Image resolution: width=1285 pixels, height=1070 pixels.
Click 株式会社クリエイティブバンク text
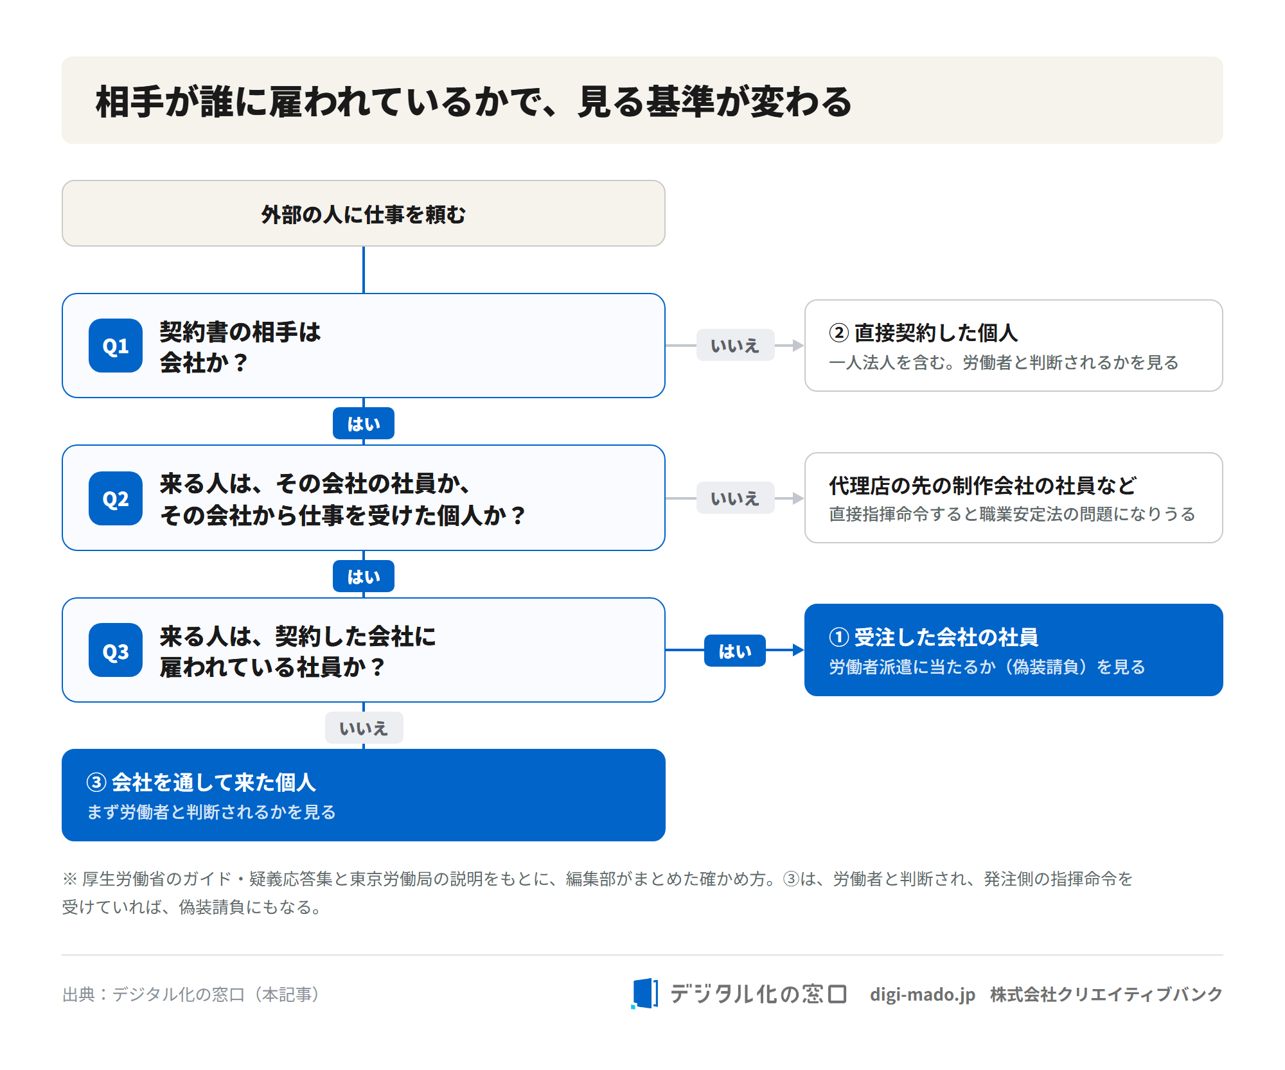[x=1106, y=994]
